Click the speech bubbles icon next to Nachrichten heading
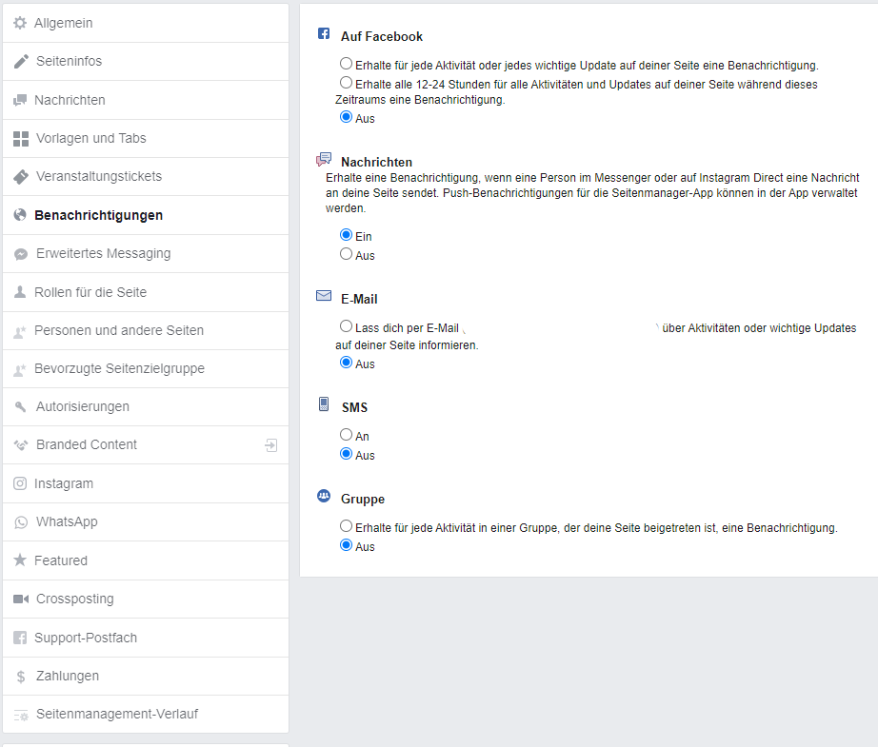878x747 pixels. coord(324,160)
